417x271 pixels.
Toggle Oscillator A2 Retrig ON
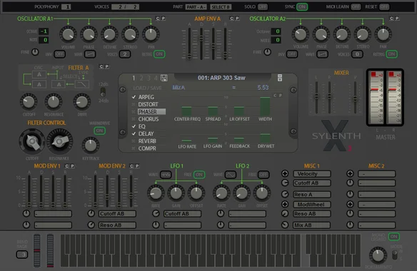point(391,54)
